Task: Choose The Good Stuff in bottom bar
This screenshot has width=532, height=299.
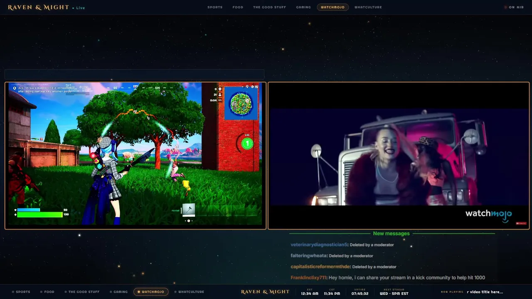Action: tap(82, 292)
